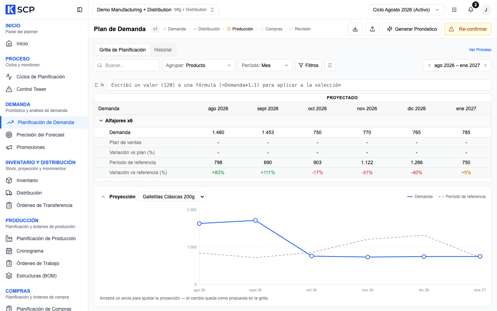This screenshot has height=311, width=497.
Task: Go to Compras process step
Action: coord(271,29)
